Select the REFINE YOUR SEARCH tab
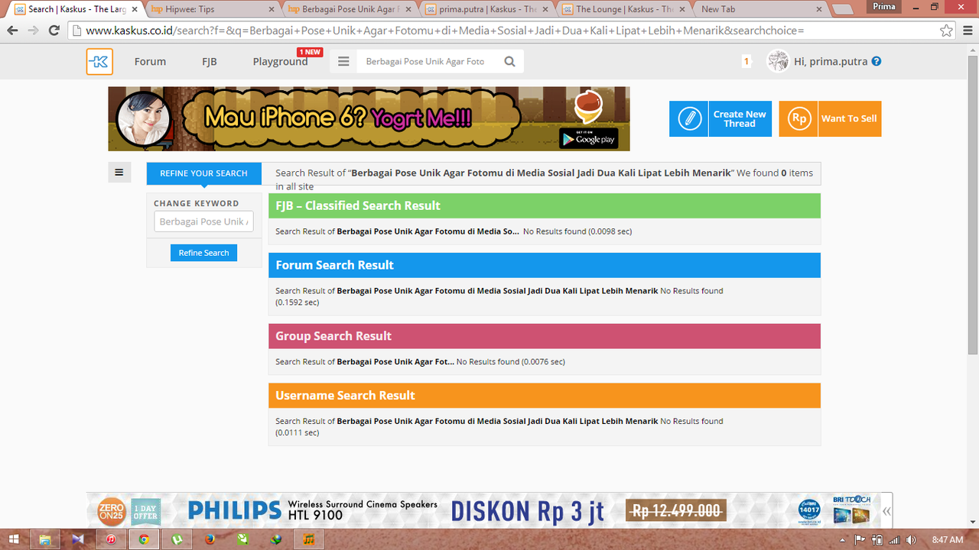The width and height of the screenshot is (979, 550). coord(203,173)
